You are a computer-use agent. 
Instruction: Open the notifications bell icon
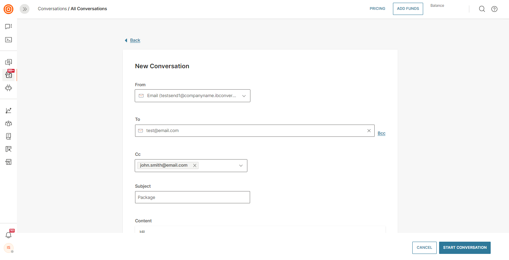8,235
